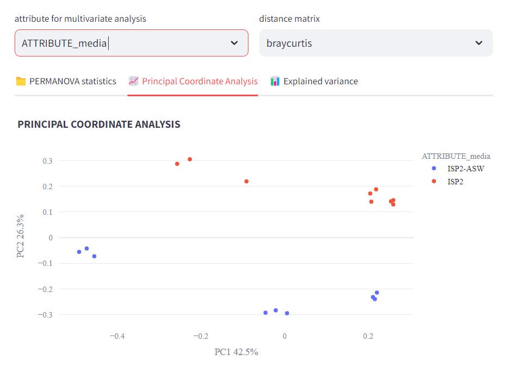Image resolution: width=511 pixels, height=379 pixels.
Task: Click the bar chart icon beside Explained variance
Action: coord(275,82)
